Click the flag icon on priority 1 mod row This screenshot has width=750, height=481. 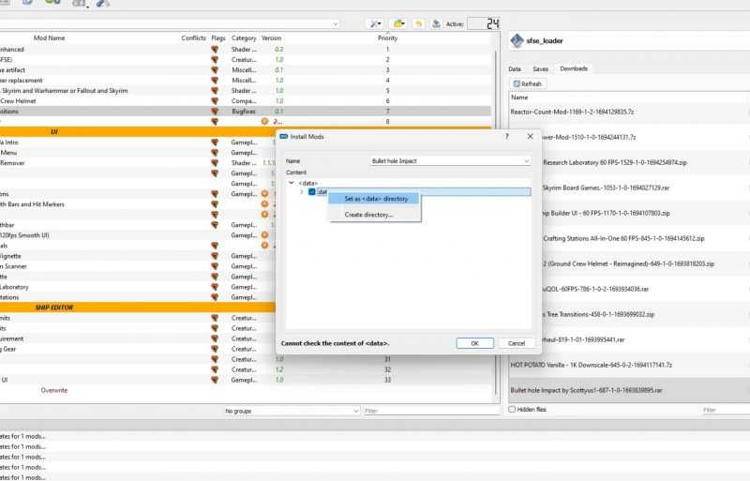click(x=215, y=49)
